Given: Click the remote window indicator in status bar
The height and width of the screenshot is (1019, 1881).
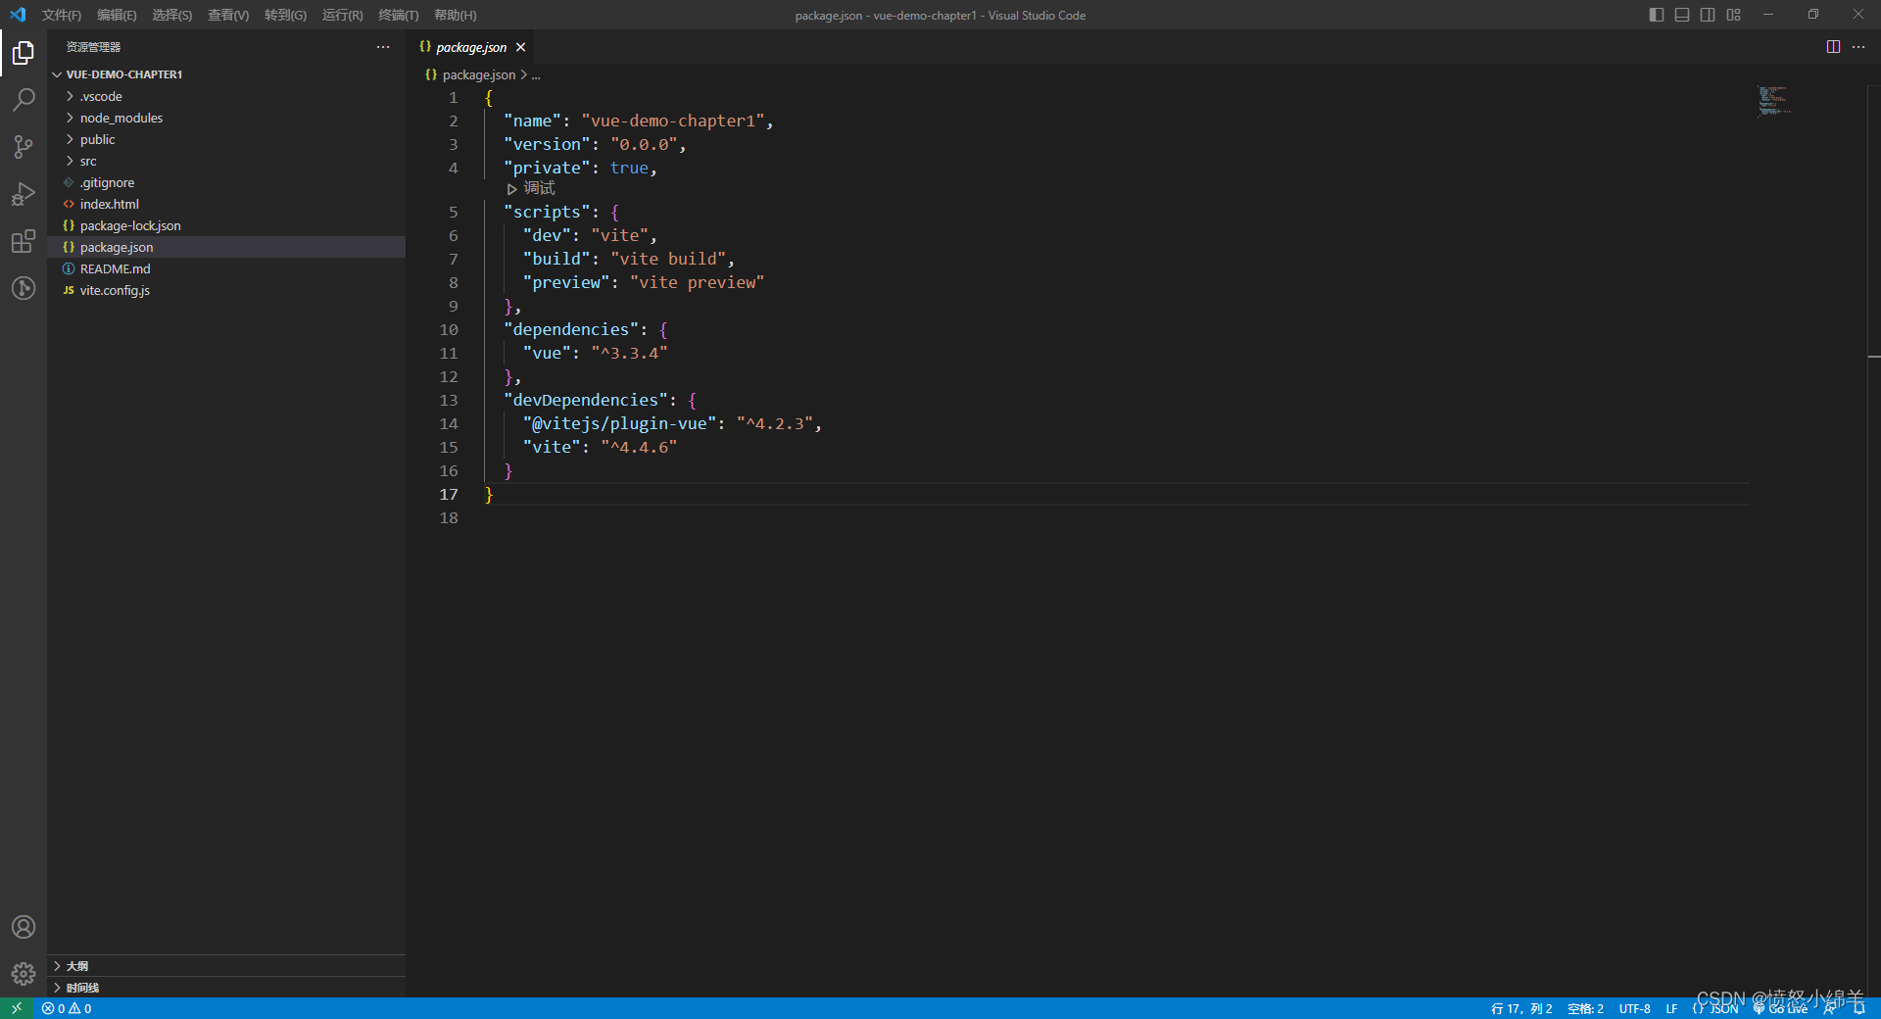Looking at the screenshot, I should 17,1008.
